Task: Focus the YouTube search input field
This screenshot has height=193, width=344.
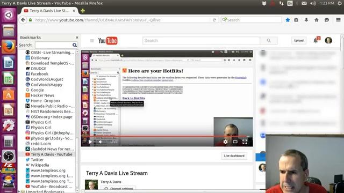Action: coord(201,41)
